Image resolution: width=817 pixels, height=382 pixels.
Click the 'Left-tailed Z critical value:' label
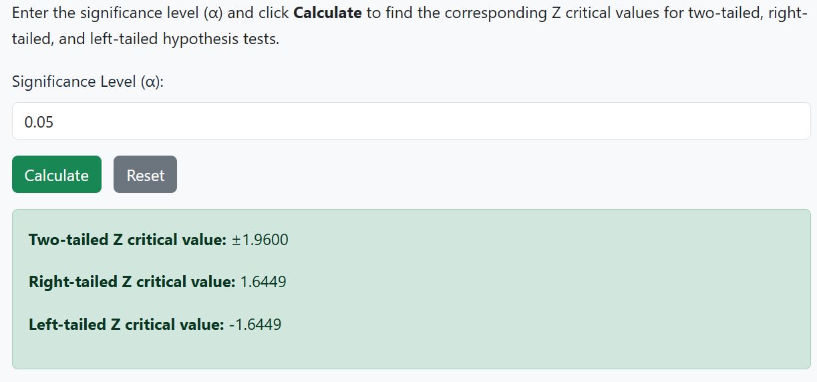[126, 325]
